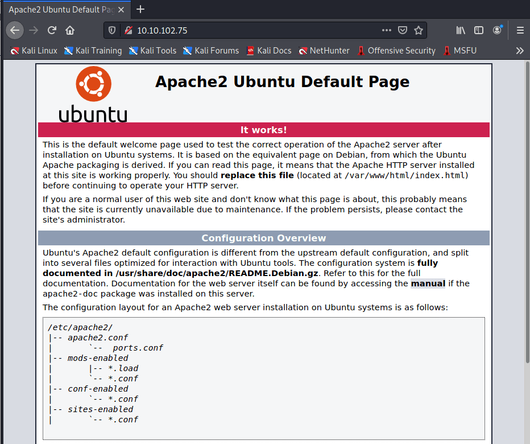Viewport: 530px width, 444px height.
Task: Click the Back navigation arrow
Action: [x=15, y=30]
